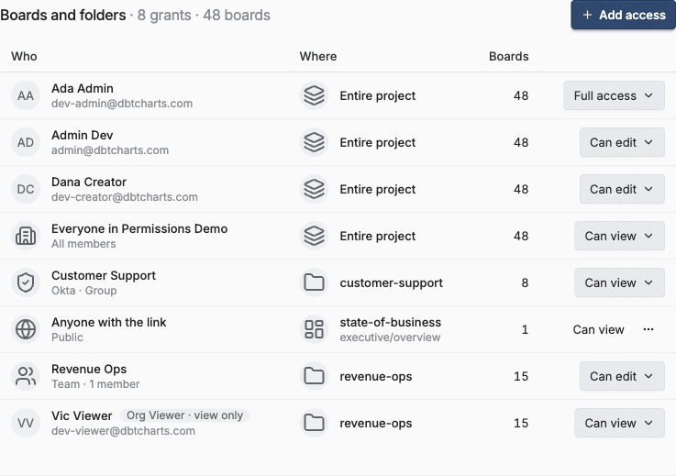Select the Revenue Ops team name
The width and height of the screenshot is (676, 476).
coord(89,369)
